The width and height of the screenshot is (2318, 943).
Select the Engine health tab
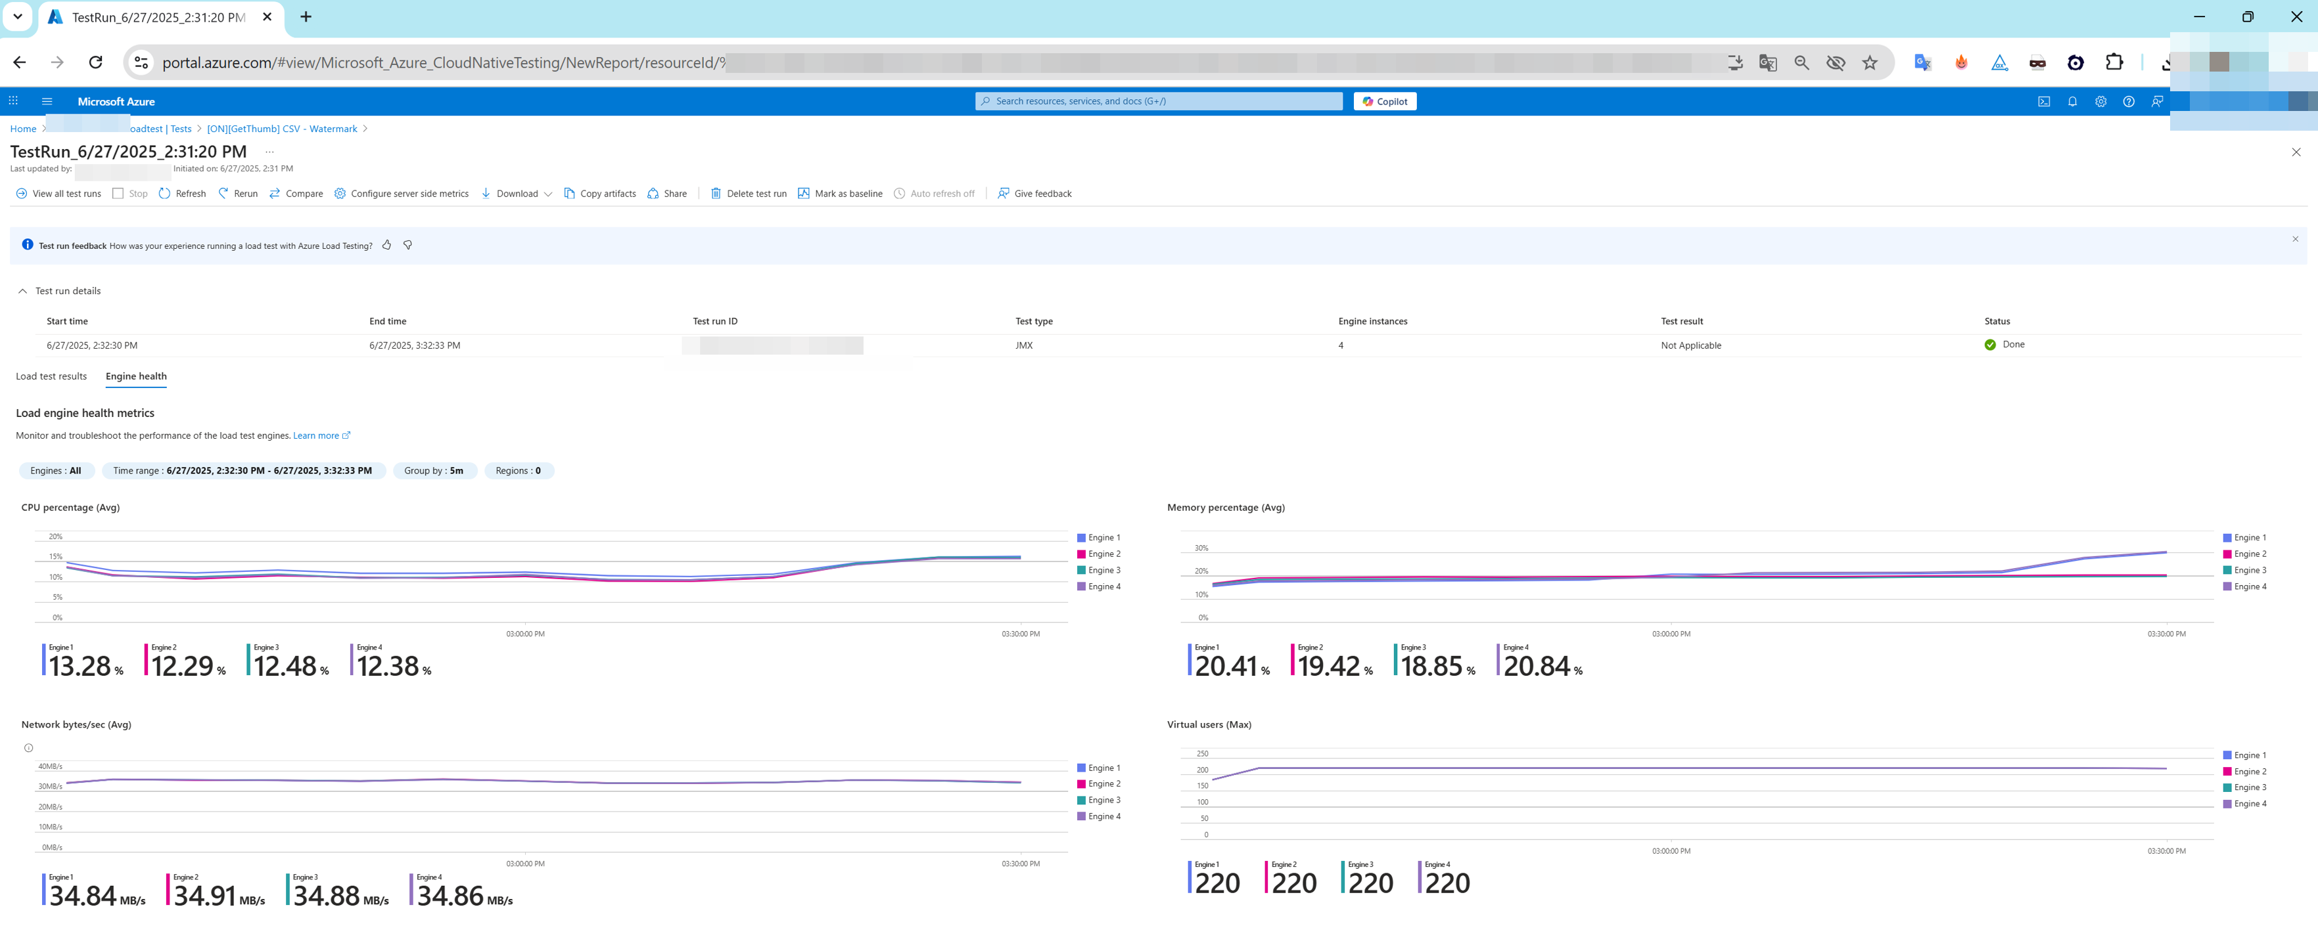136,376
